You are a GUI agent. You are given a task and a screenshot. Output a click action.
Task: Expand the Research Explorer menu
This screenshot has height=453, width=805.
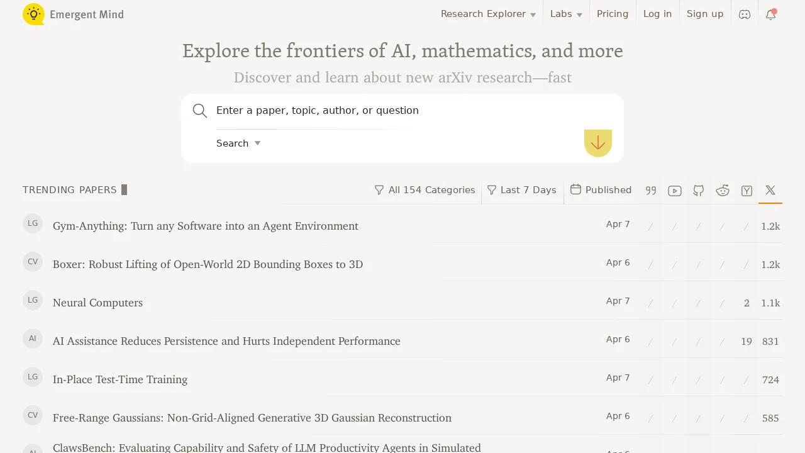point(488,13)
